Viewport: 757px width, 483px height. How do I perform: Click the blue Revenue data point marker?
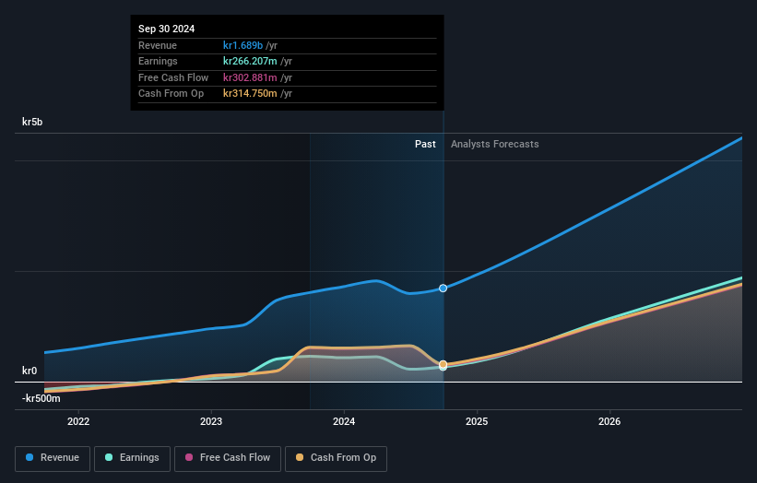pyautogui.click(x=443, y=289)
